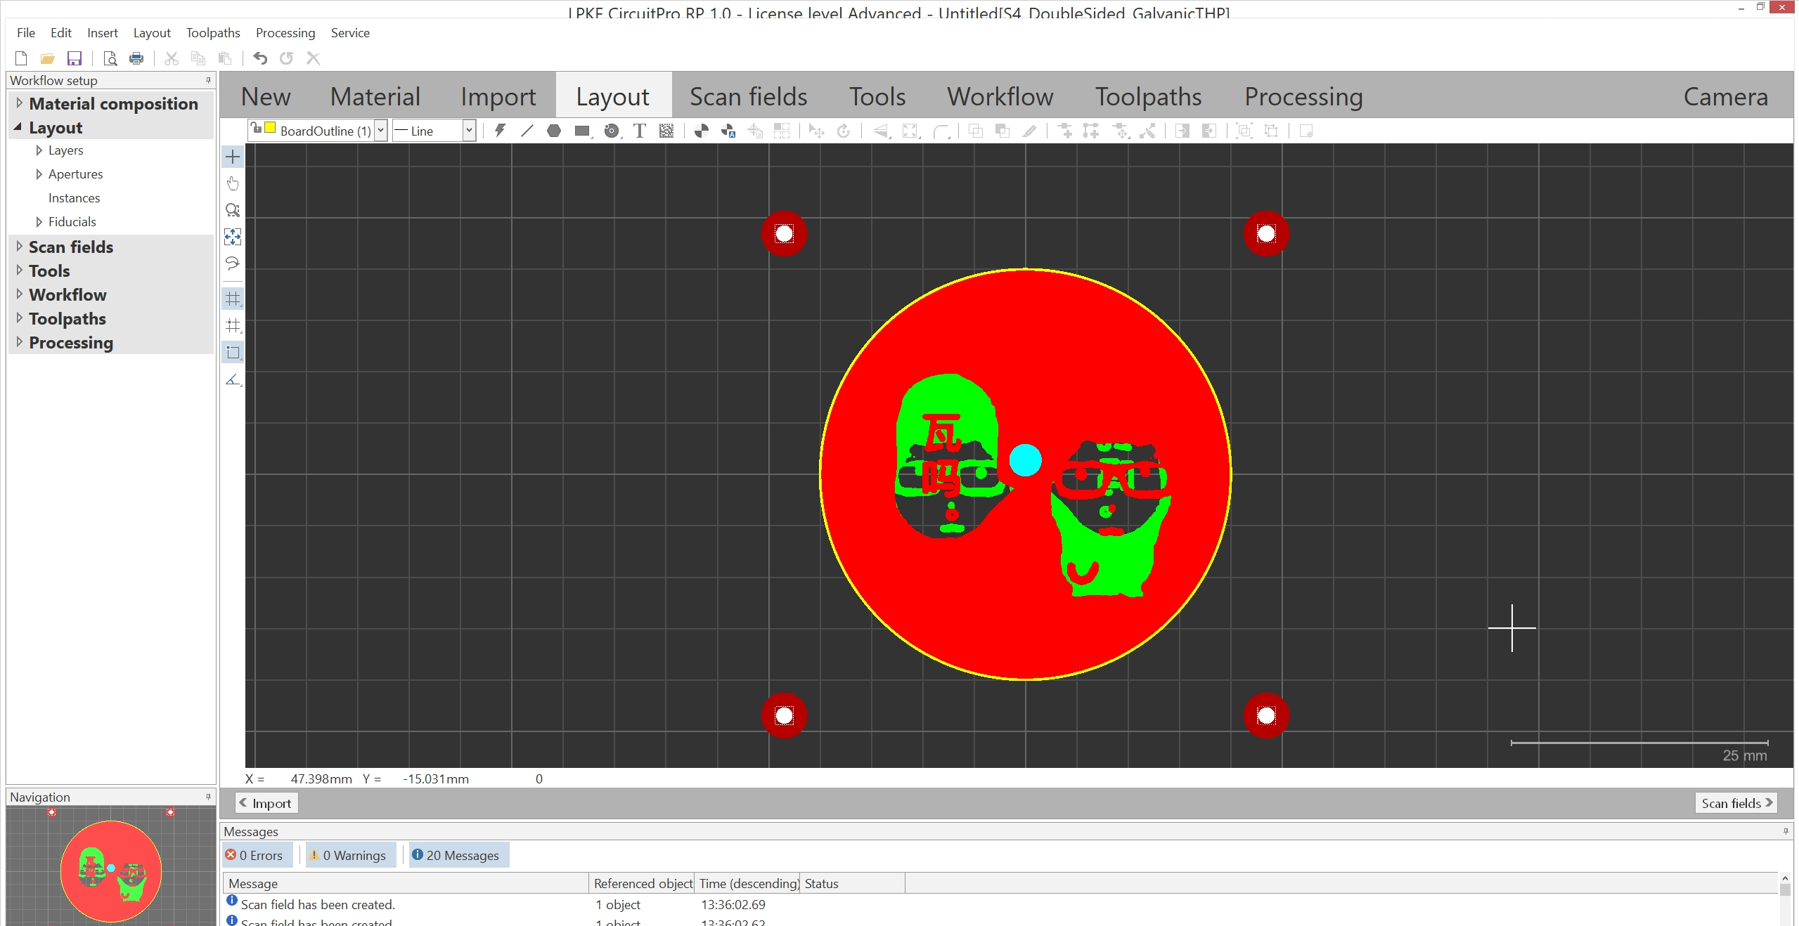Open the Processing menu
1799x926 pixels.
285,33
